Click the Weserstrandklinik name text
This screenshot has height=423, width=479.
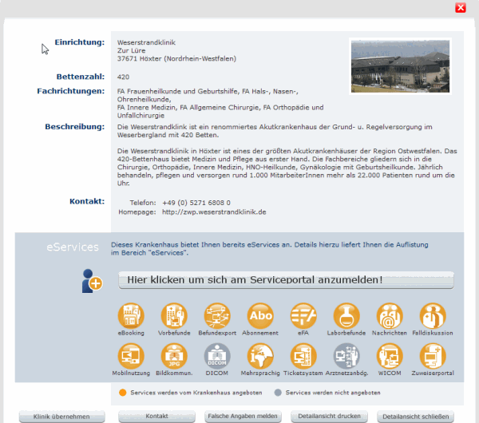[x=146, y=42]
